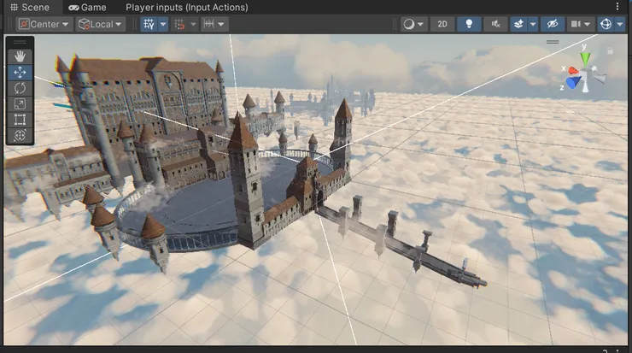The width and height of the screenshot is (632, 353).
Task: Toggle the scene effects button
Action: (518, 24)
